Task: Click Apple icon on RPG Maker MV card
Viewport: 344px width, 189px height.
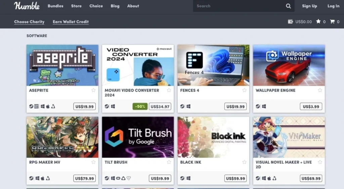Action: [x=43, y=178]
